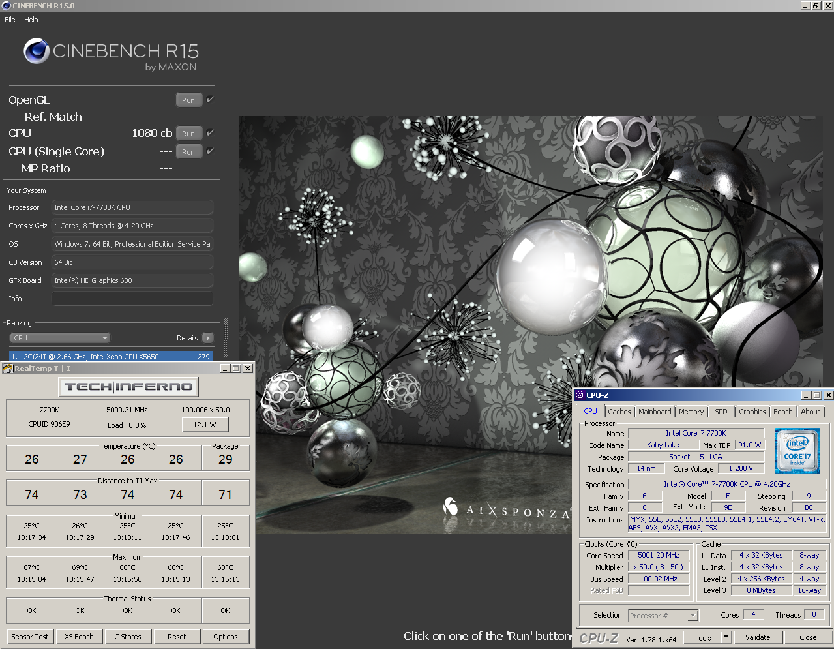The image size is (834, 649).
Task: Click the Close button in CPU-Z
Action: coord(808,638)
